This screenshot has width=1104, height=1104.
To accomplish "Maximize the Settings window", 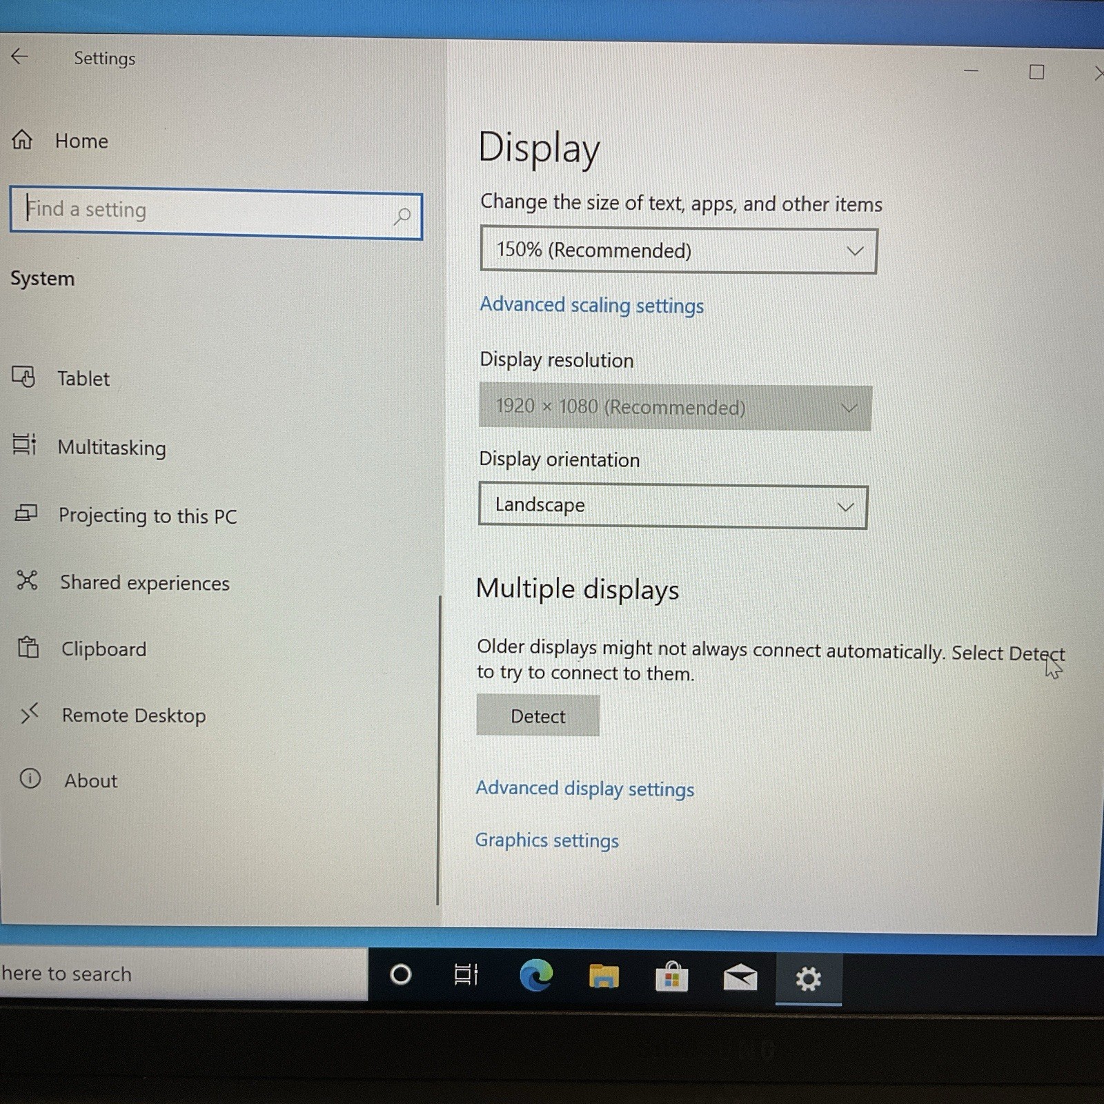I will (x=1036, y=72).
